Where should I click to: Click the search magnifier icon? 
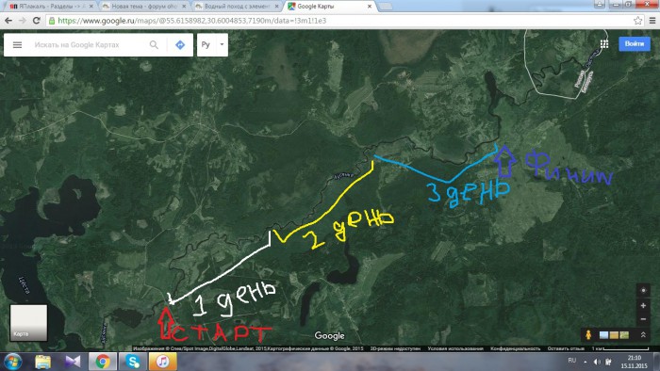154,44
